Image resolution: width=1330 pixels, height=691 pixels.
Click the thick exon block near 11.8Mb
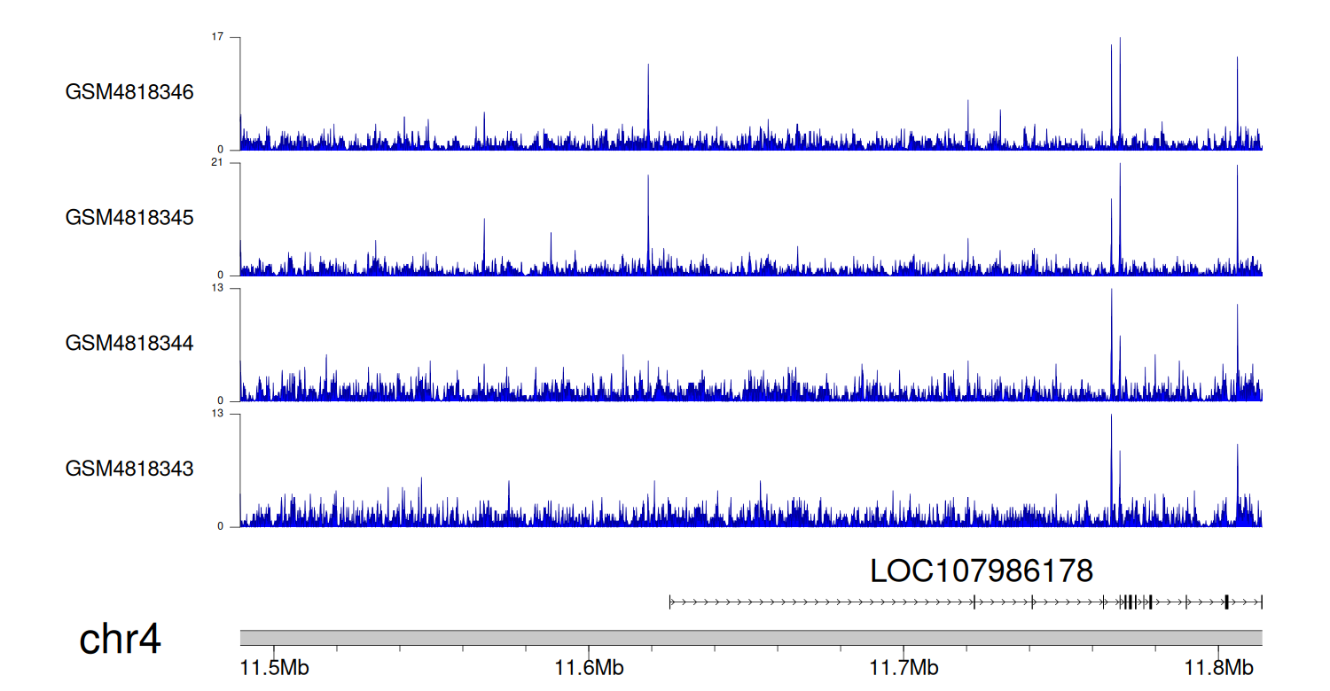click(x=1226, y=602)
